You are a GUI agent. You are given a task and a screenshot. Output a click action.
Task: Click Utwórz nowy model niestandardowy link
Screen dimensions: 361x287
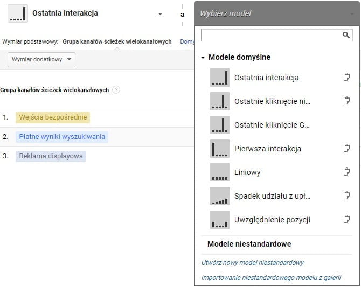click(252, 263)
